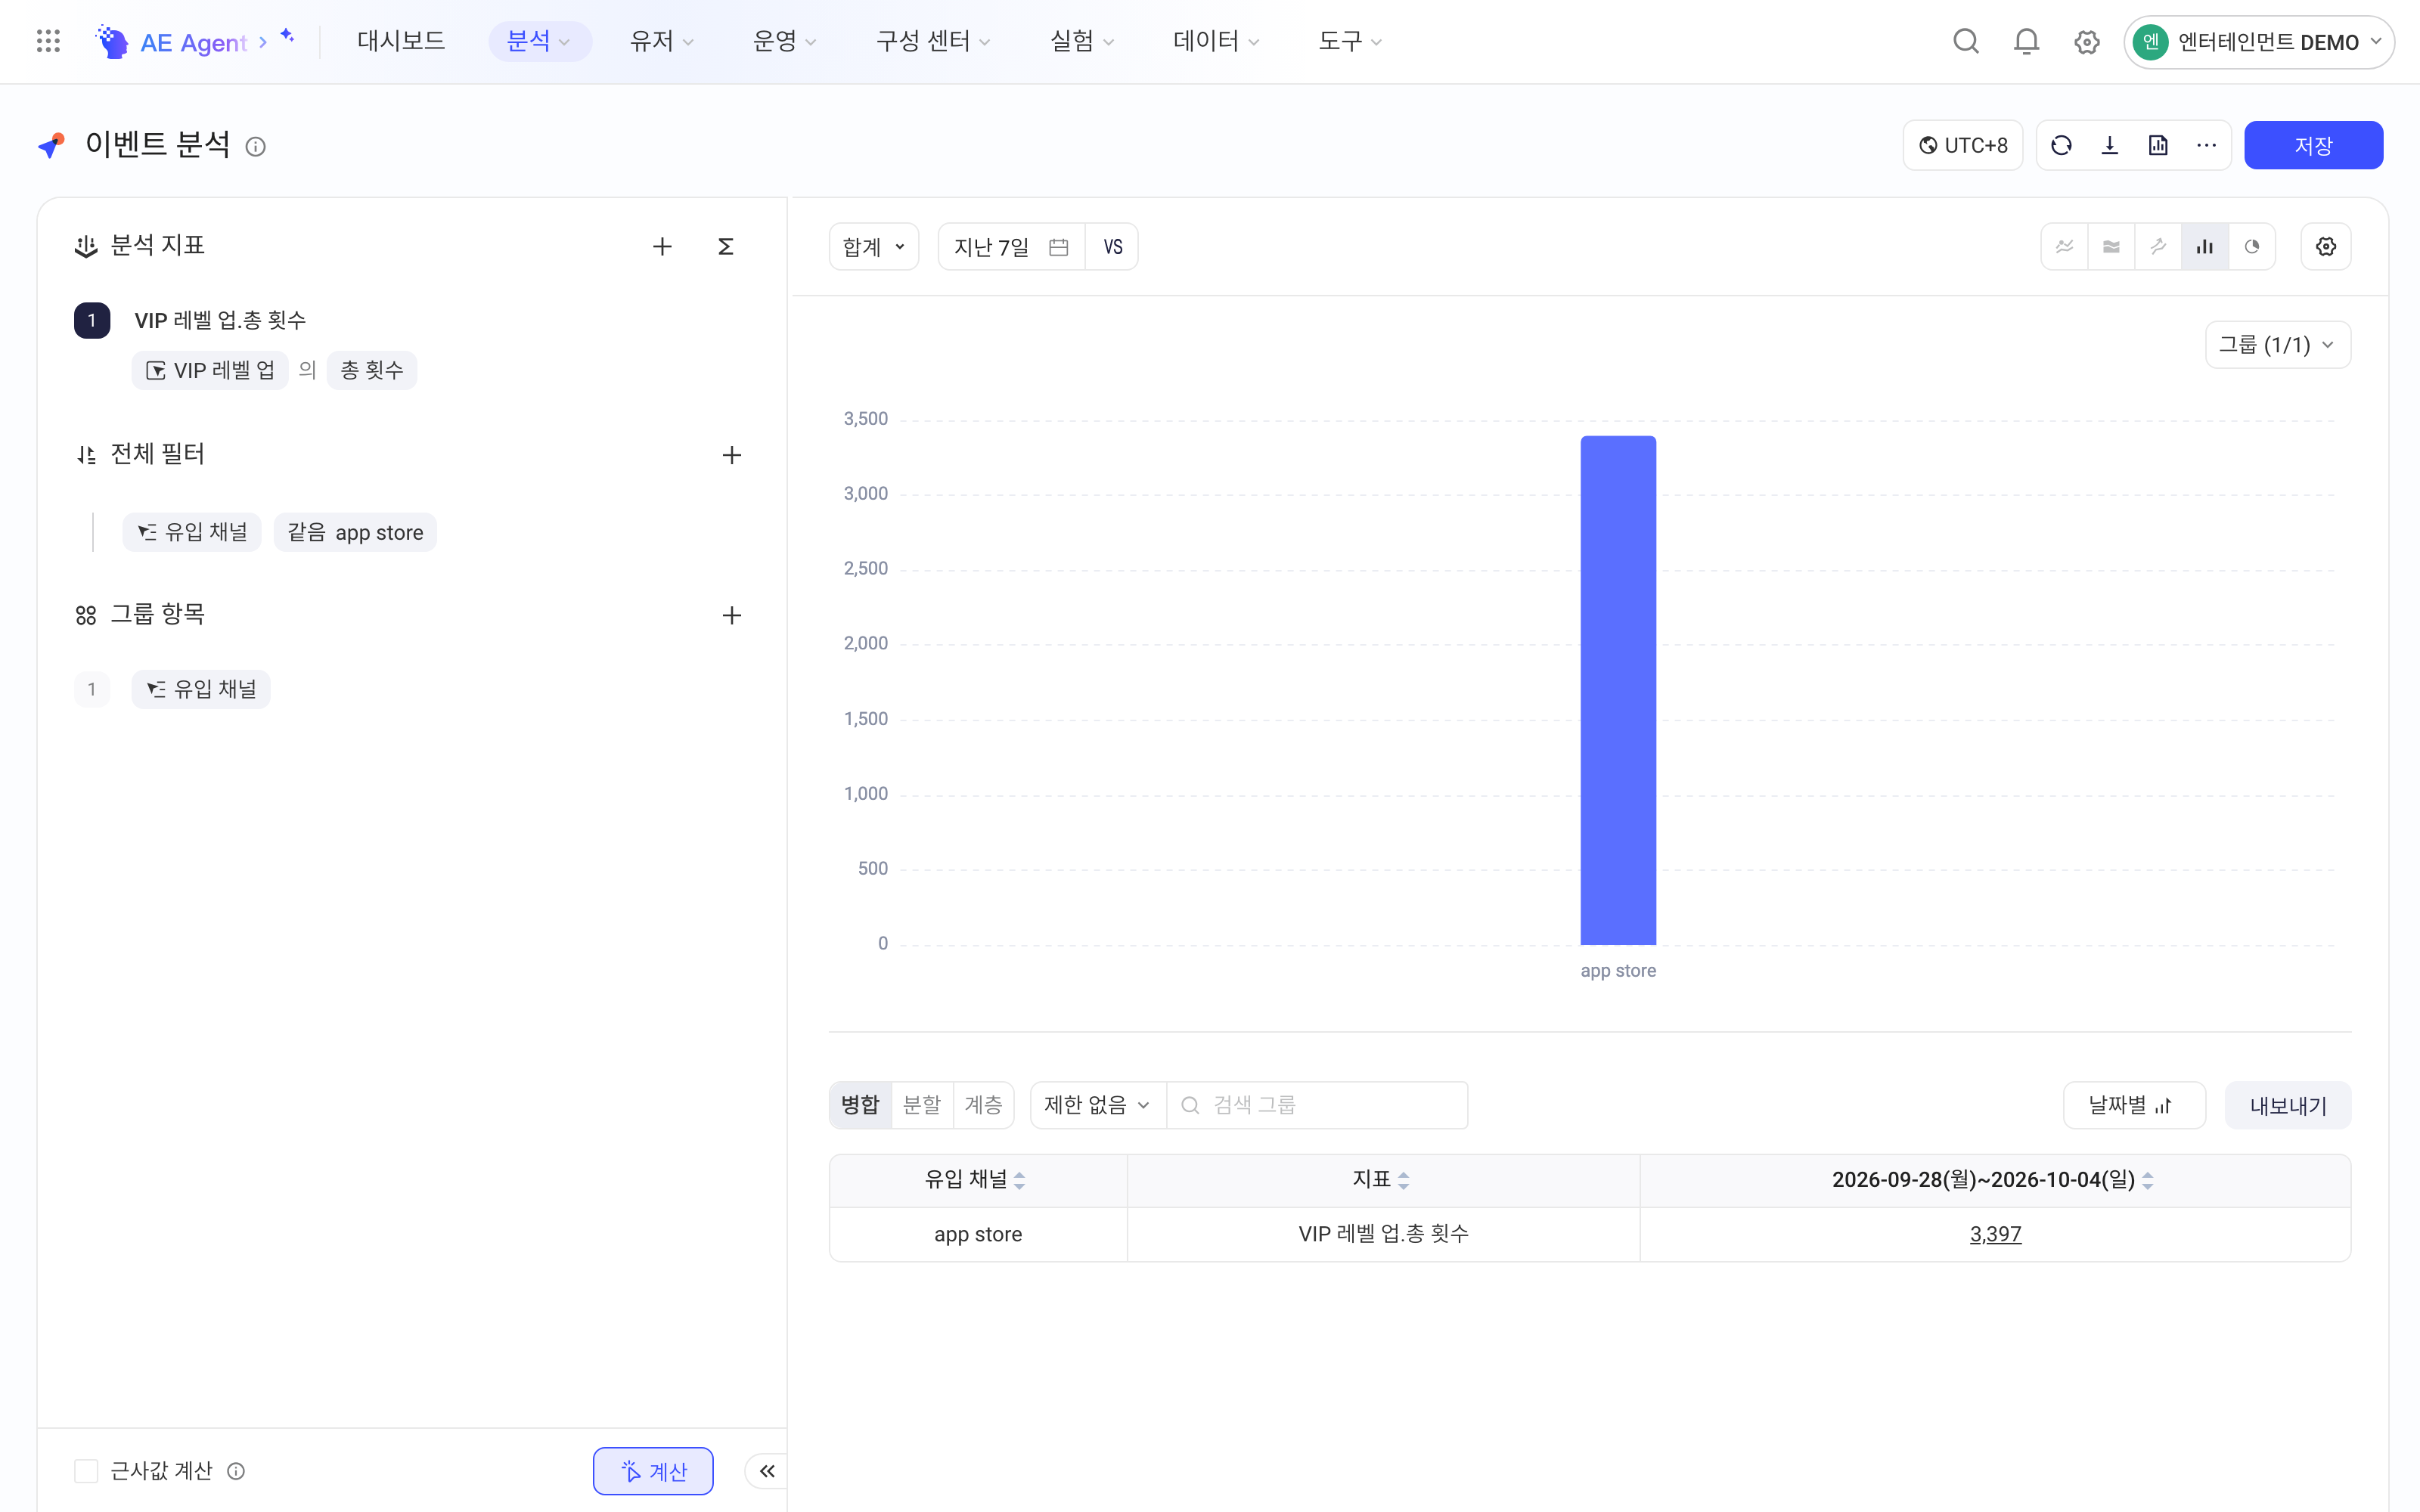Open the app grid launcher icon
The height and width of the screenshot is (1512, 2420).
48,41
